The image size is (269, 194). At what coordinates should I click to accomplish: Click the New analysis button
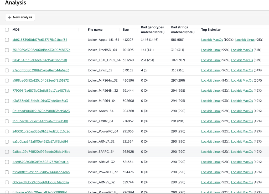[x=20, y=17]
